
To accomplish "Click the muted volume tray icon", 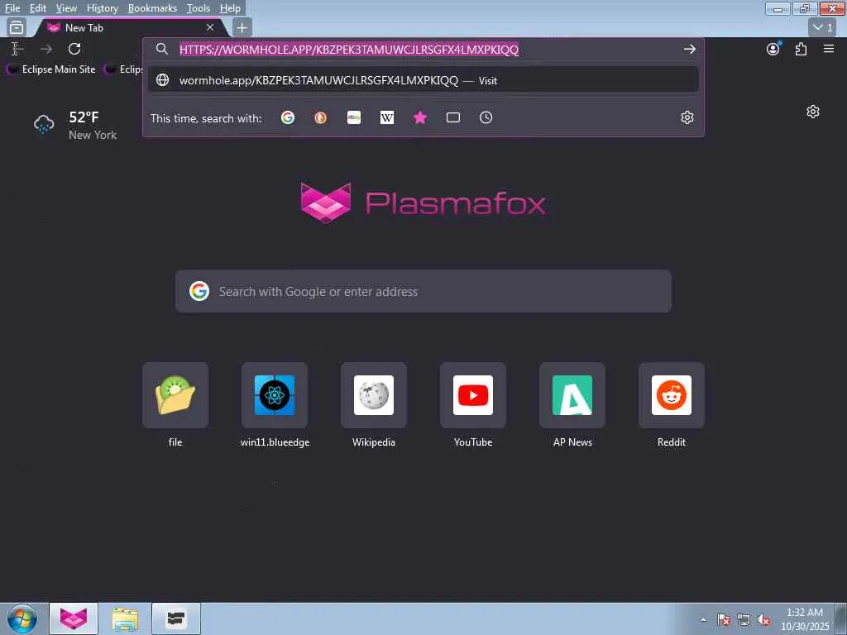I will [x=763, y=619].
